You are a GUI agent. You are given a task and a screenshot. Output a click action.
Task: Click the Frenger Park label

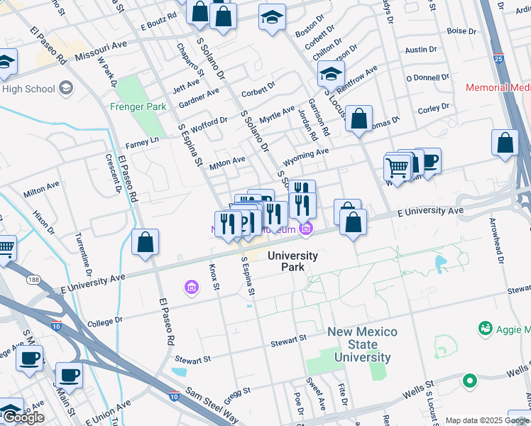point(138,106)
